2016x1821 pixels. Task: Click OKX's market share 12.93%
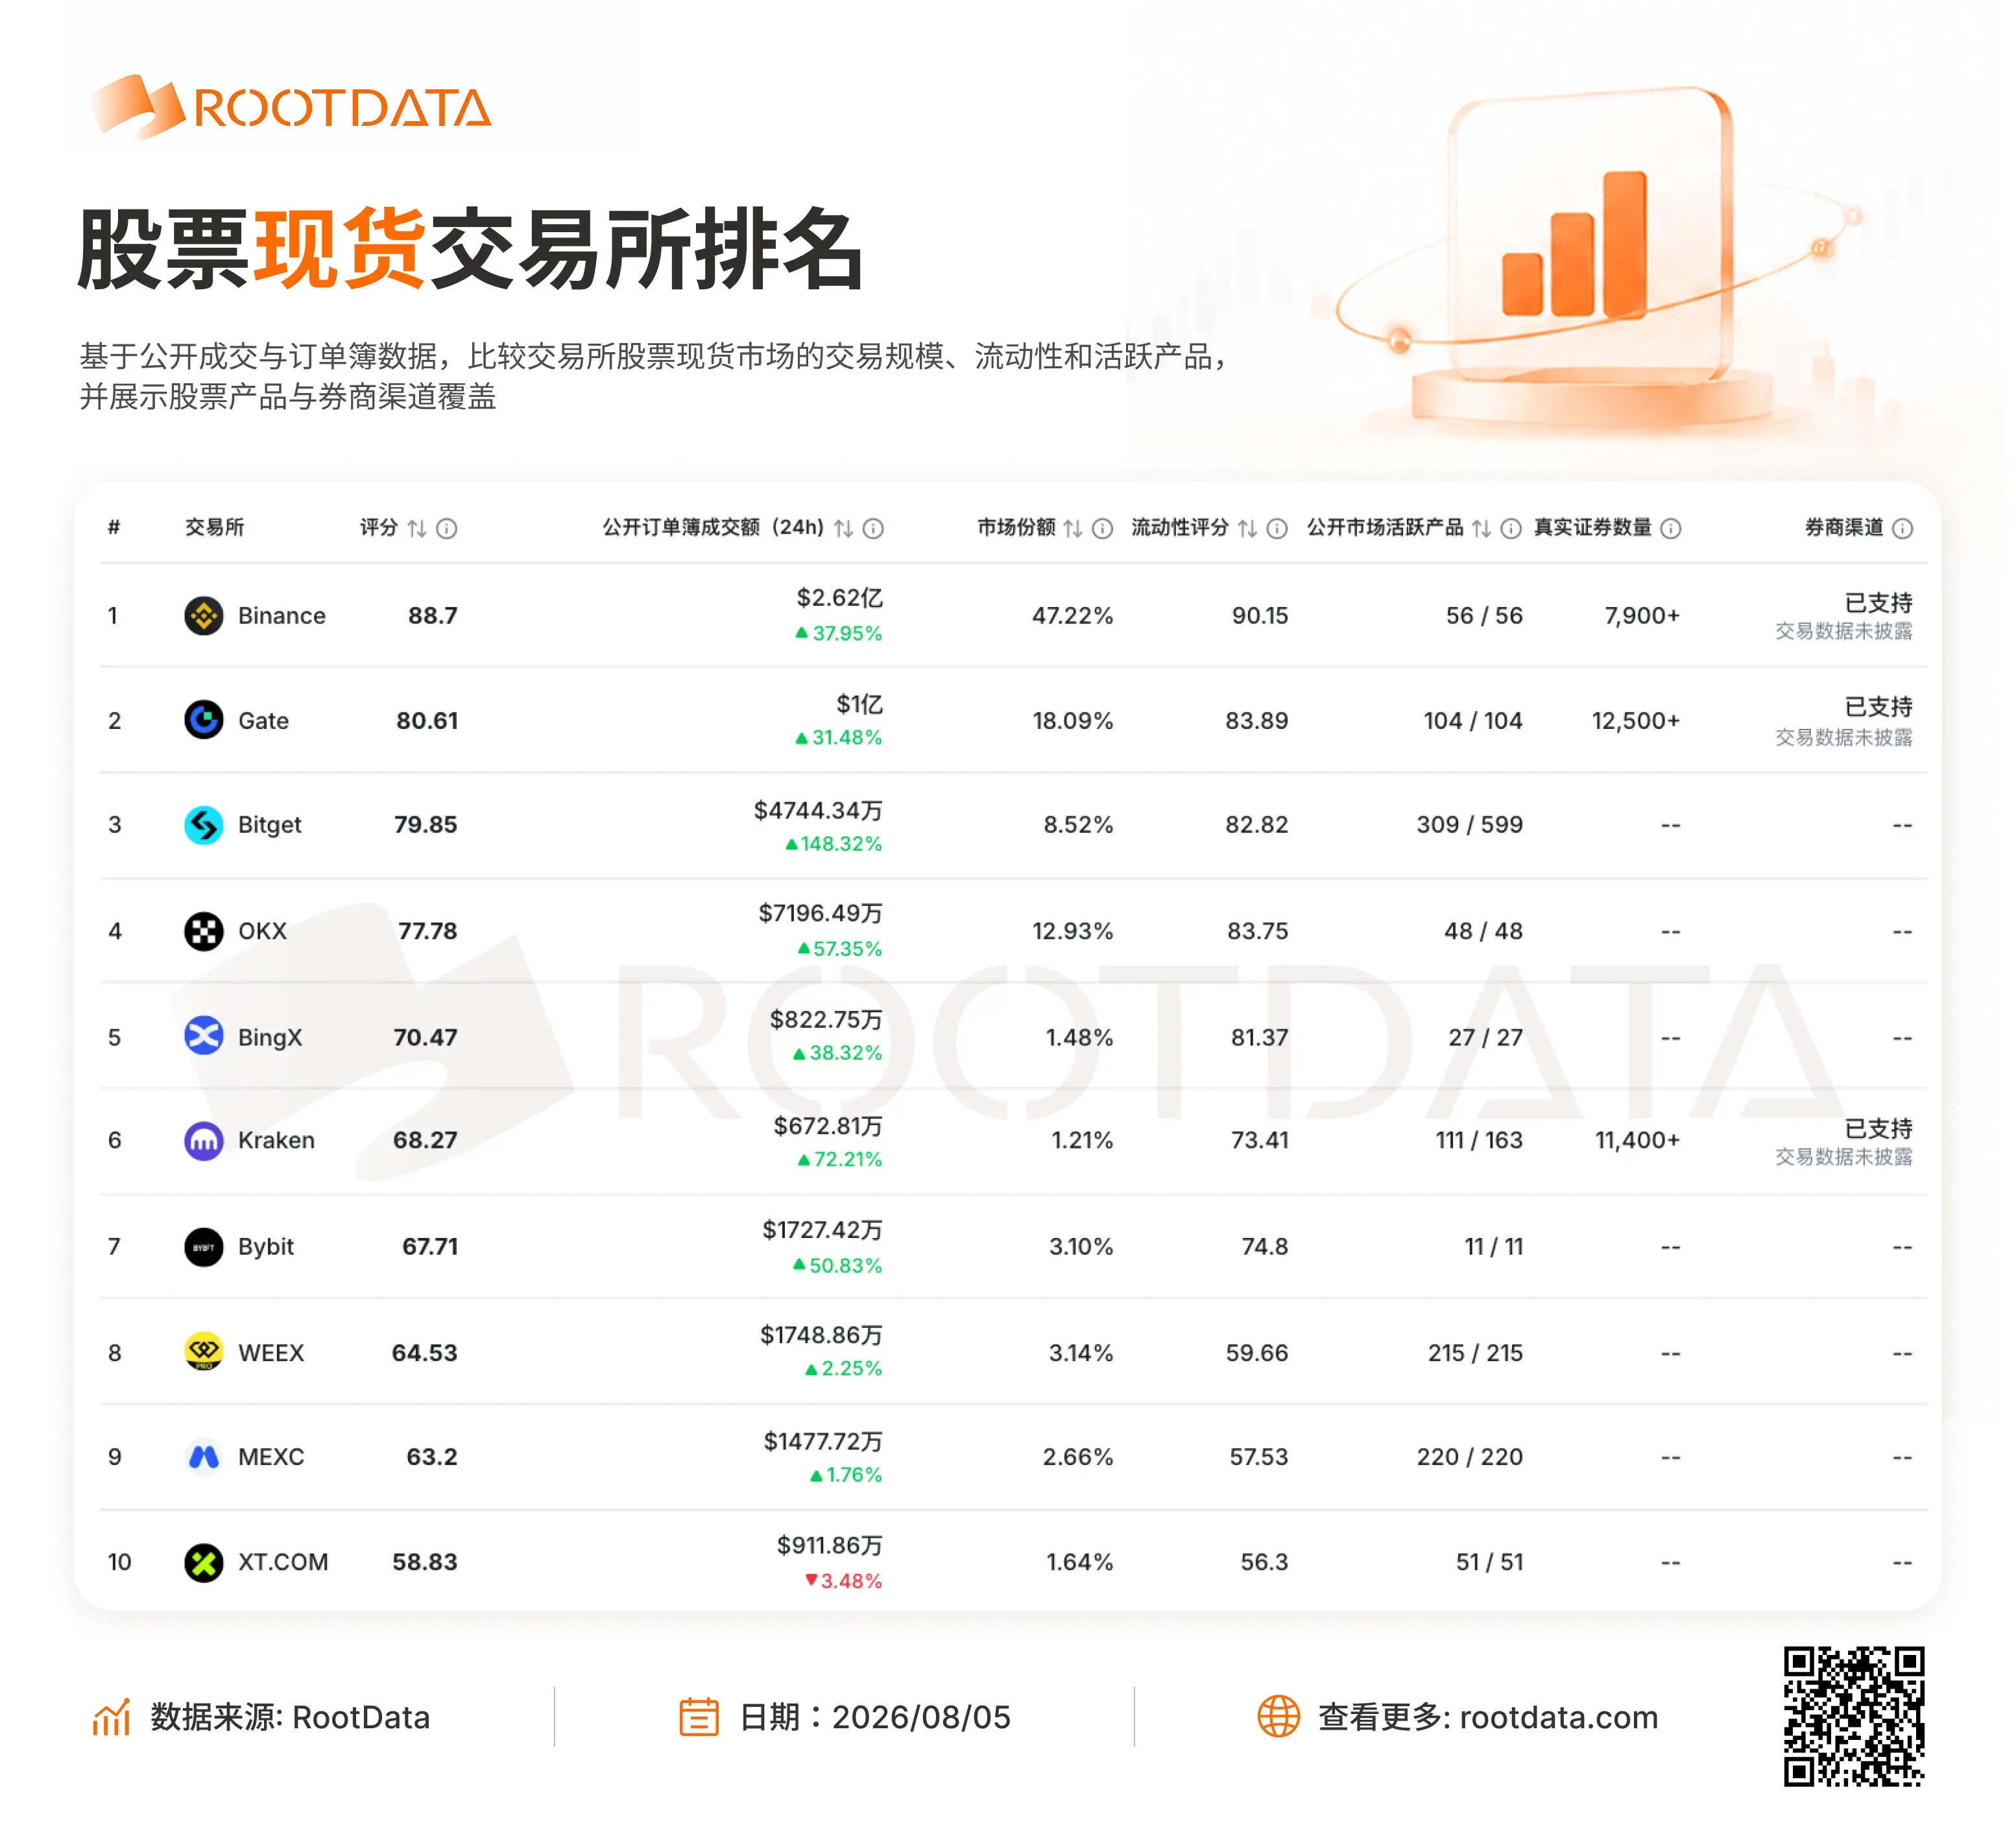click(1072, 931)
